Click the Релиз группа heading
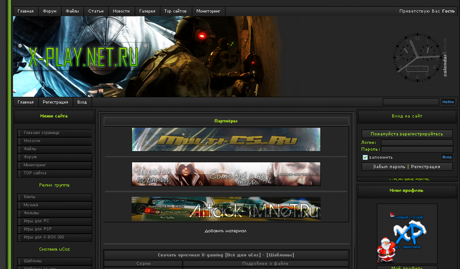Screen dimensions: 460x269 pyautogui.click(x=54, y=185)
